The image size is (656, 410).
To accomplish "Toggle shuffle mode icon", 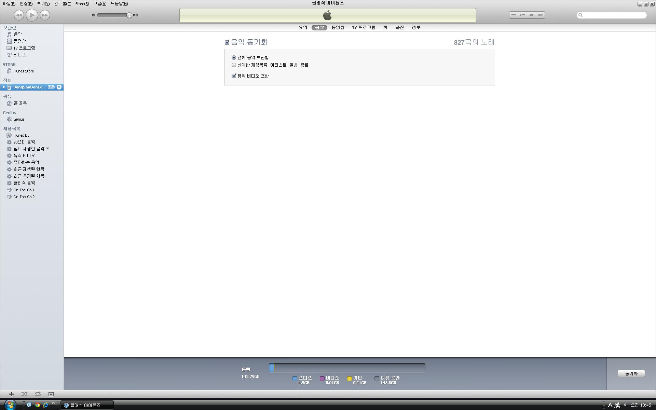I will (24, 394).
